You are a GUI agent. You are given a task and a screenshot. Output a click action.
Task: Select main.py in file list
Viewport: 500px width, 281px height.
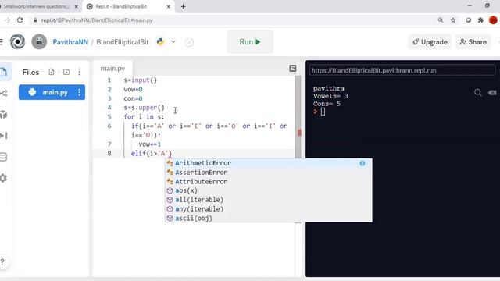tap(52, 92)
